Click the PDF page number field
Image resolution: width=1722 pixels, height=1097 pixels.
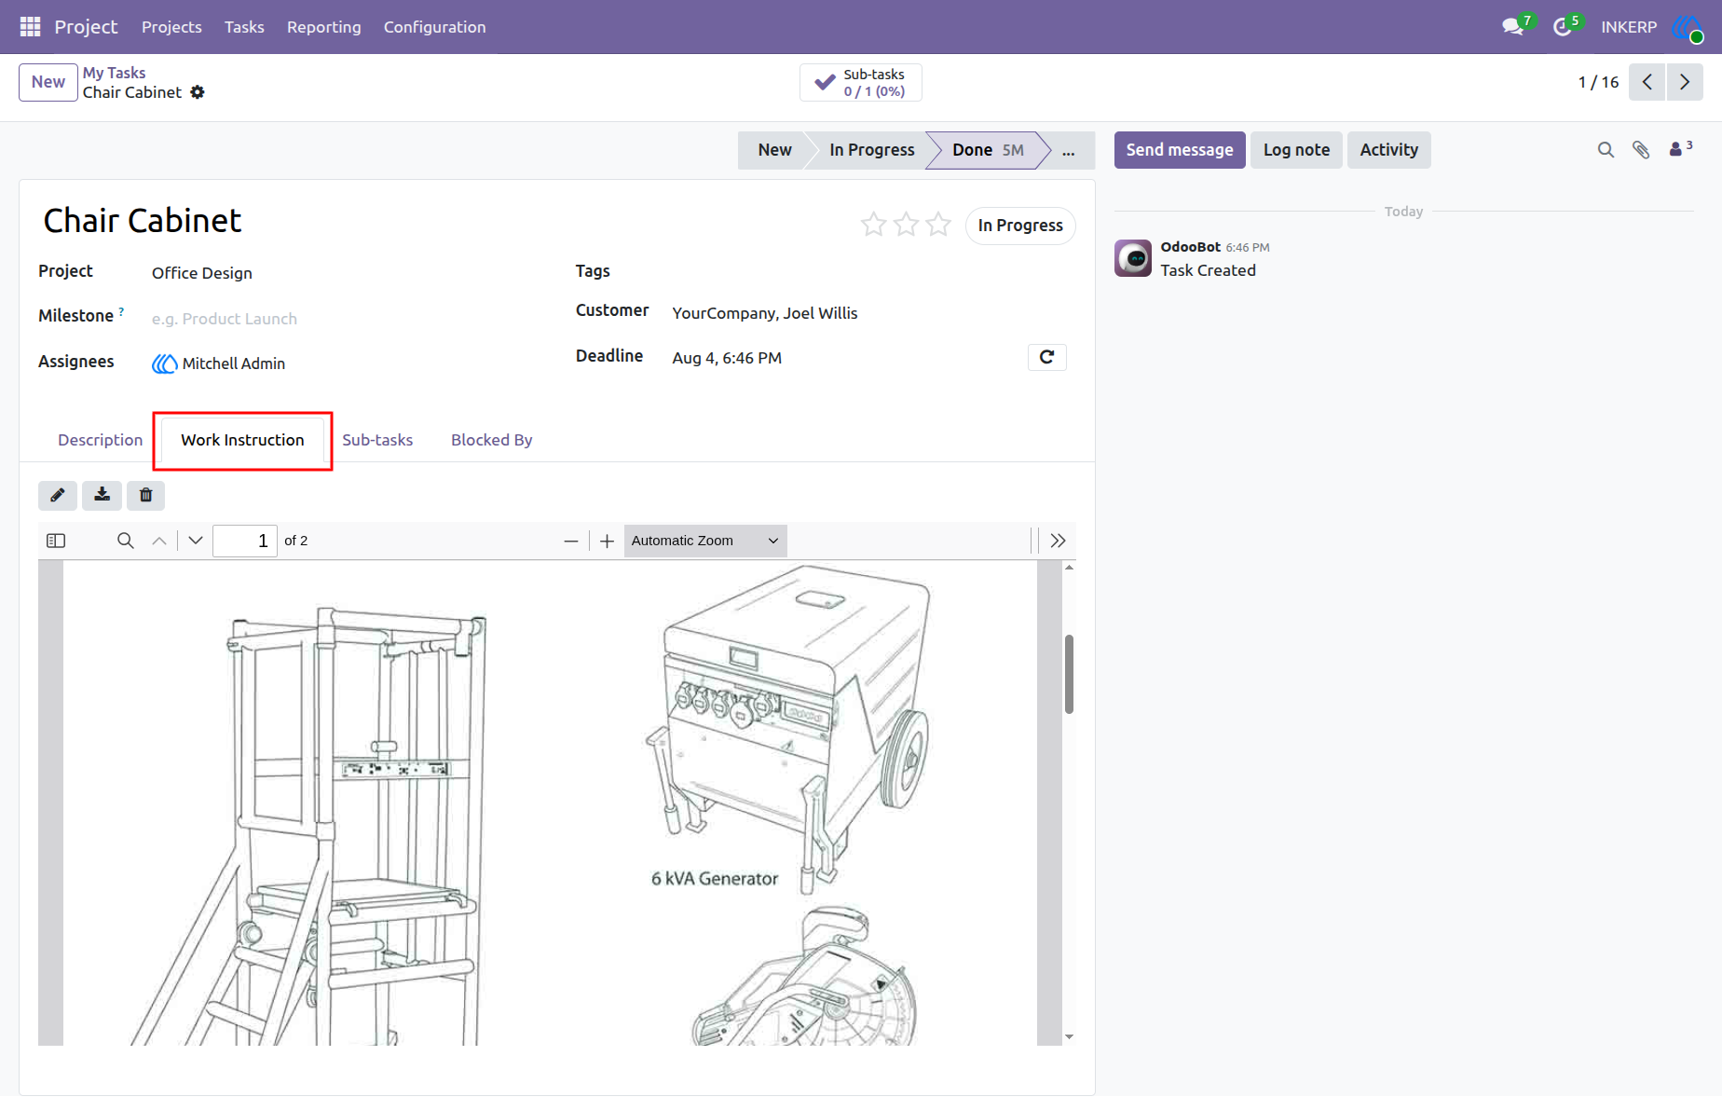[245, 541]
